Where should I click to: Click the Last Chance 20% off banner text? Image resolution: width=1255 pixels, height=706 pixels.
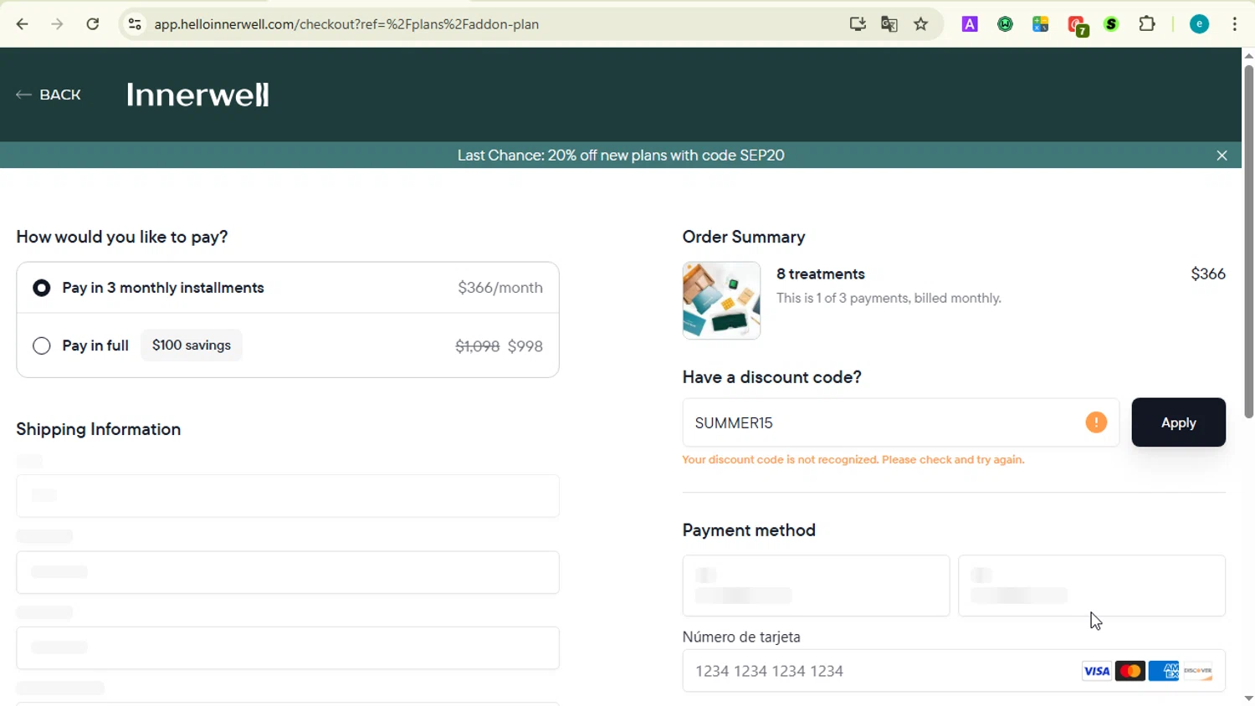621,156
